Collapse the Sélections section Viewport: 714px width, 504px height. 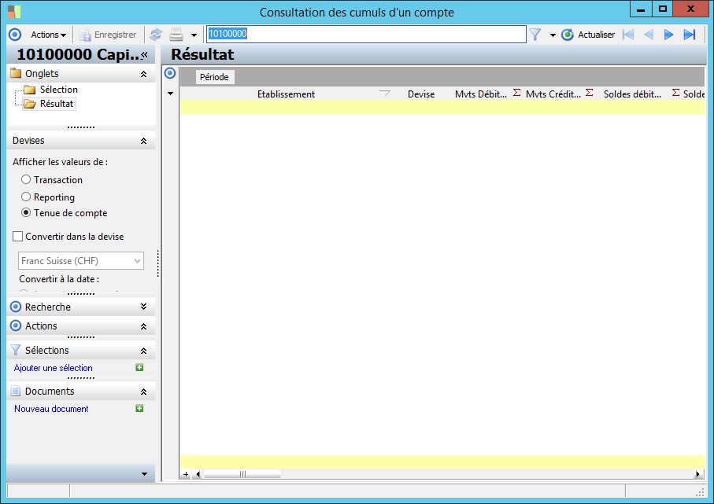pyautogui.click(x=143, y=351)
